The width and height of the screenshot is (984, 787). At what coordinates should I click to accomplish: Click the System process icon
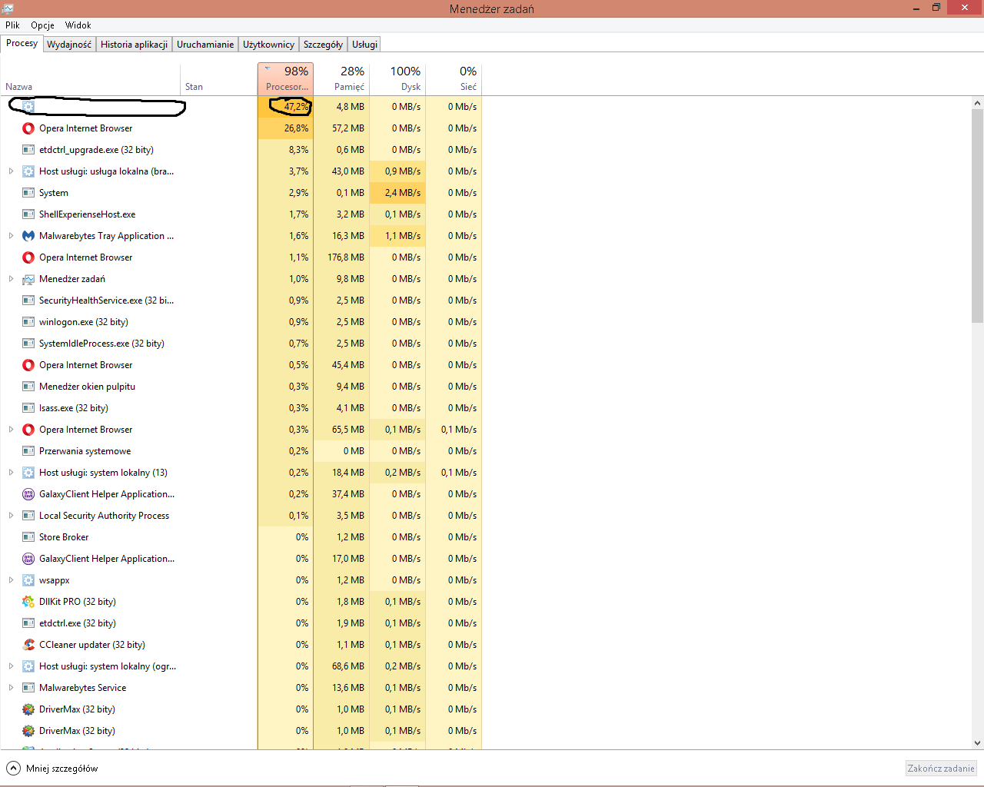tap(28, 193)
